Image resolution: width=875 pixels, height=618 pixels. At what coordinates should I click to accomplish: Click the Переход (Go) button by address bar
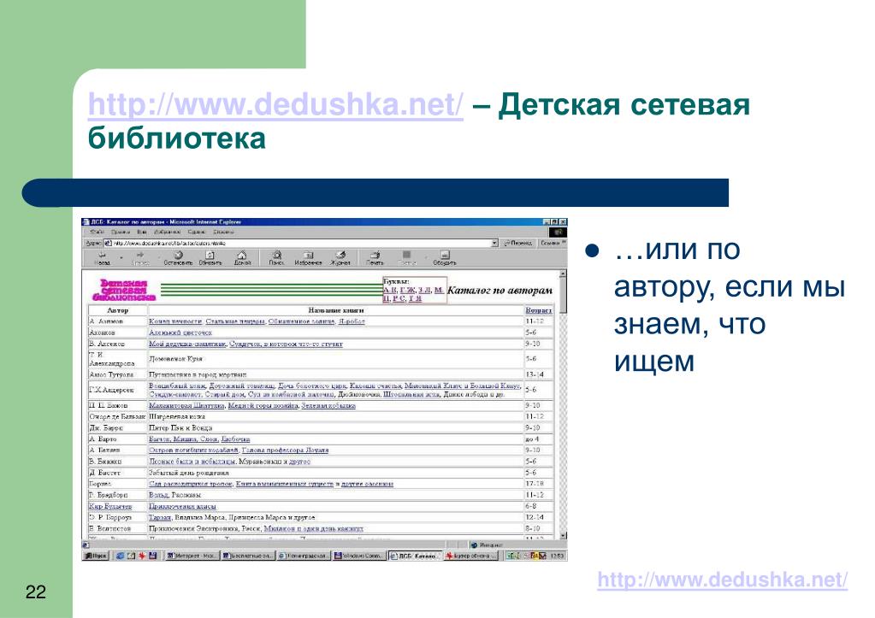pos(518,244)
